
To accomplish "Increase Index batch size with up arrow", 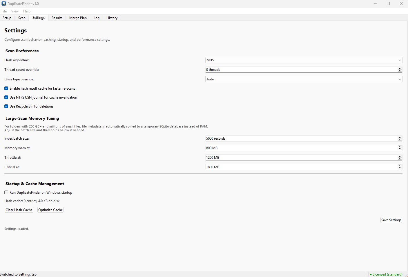I will (400, 137).
